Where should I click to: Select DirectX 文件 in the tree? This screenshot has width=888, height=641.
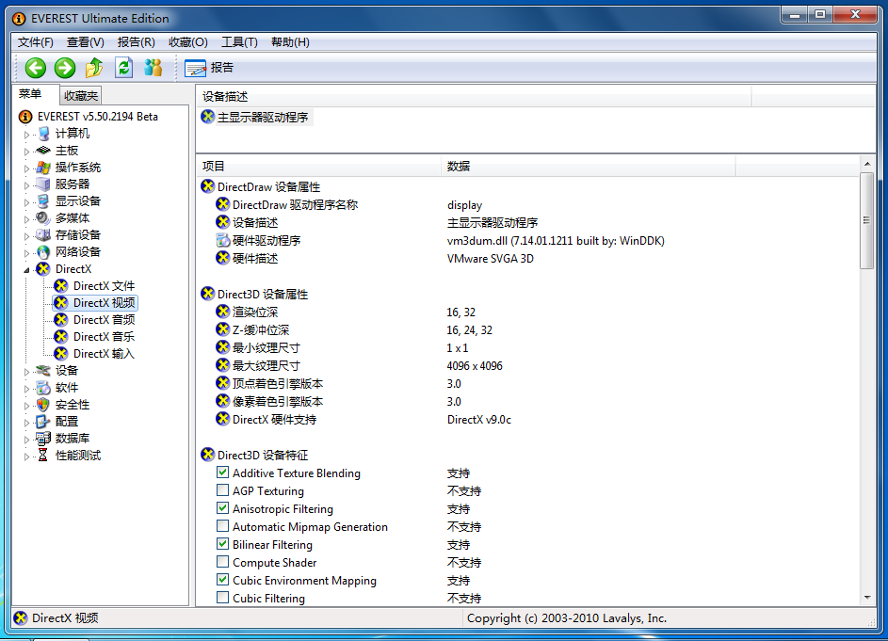pos(104,286)
